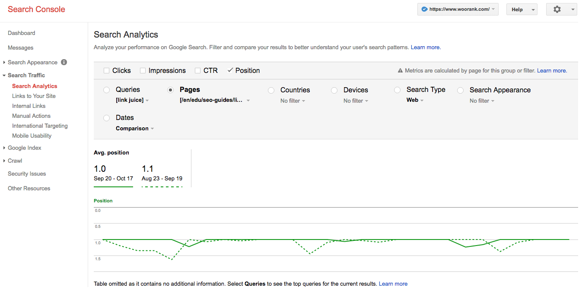This screenshot has width=582, height=290.
Task: Click the Search Console logo
Action: coord(36,9)
